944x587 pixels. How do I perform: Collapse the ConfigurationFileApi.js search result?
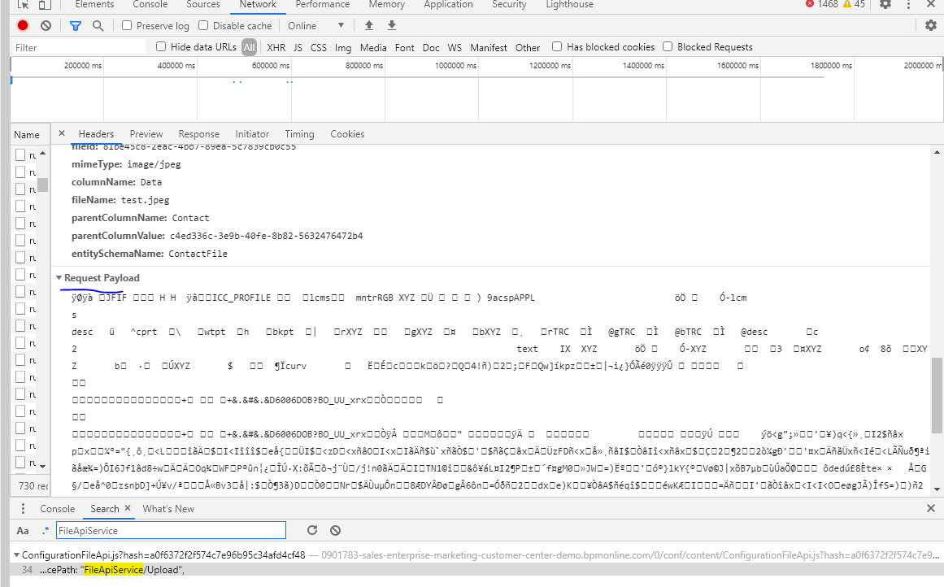click(x=18, y=555)
